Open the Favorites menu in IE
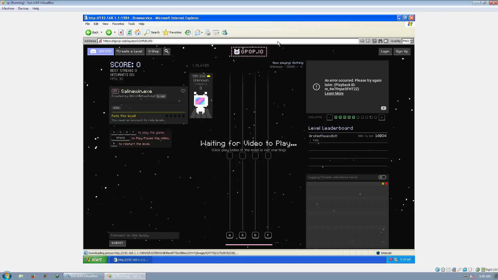Viewport: 498px width, 280px height. (118, 24)
